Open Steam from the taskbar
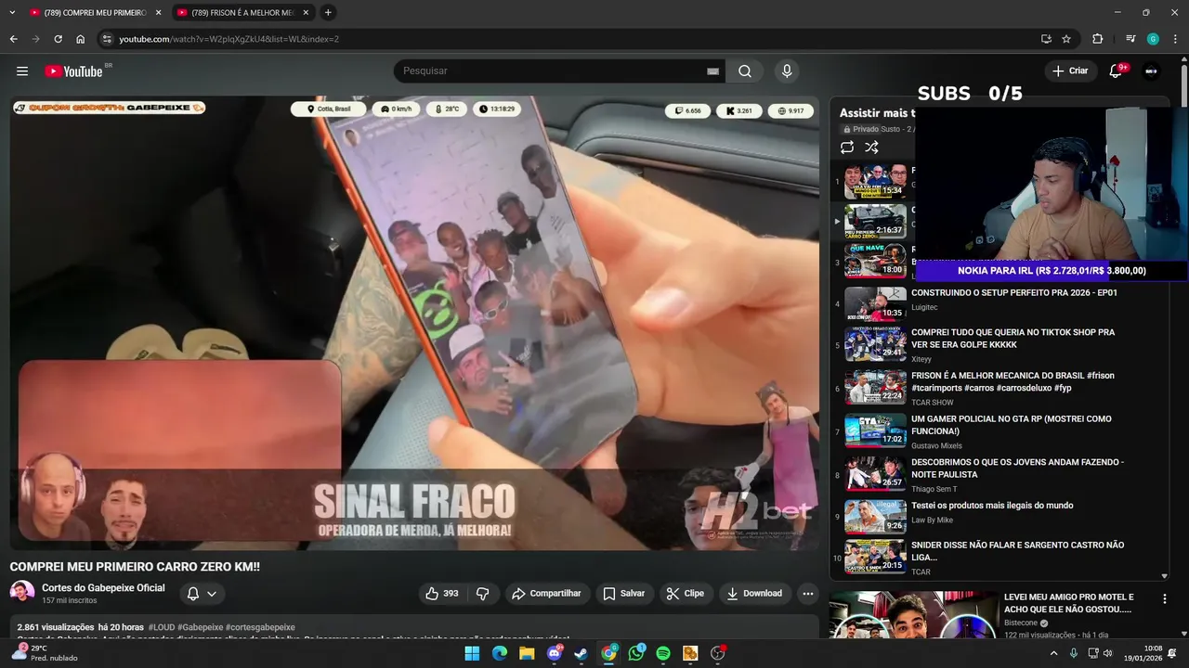 (x=581, y=654)
